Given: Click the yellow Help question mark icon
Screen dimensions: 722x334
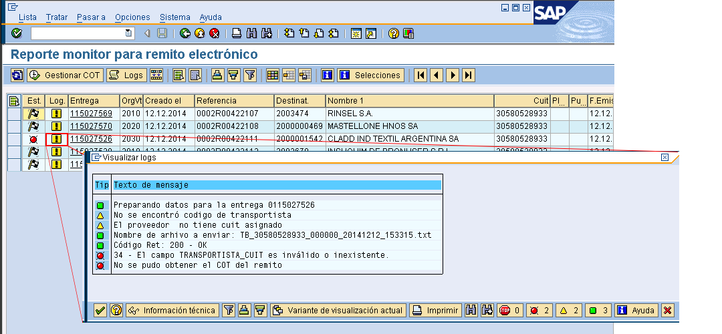Looking at the screenshot, I should coord(393,33).
